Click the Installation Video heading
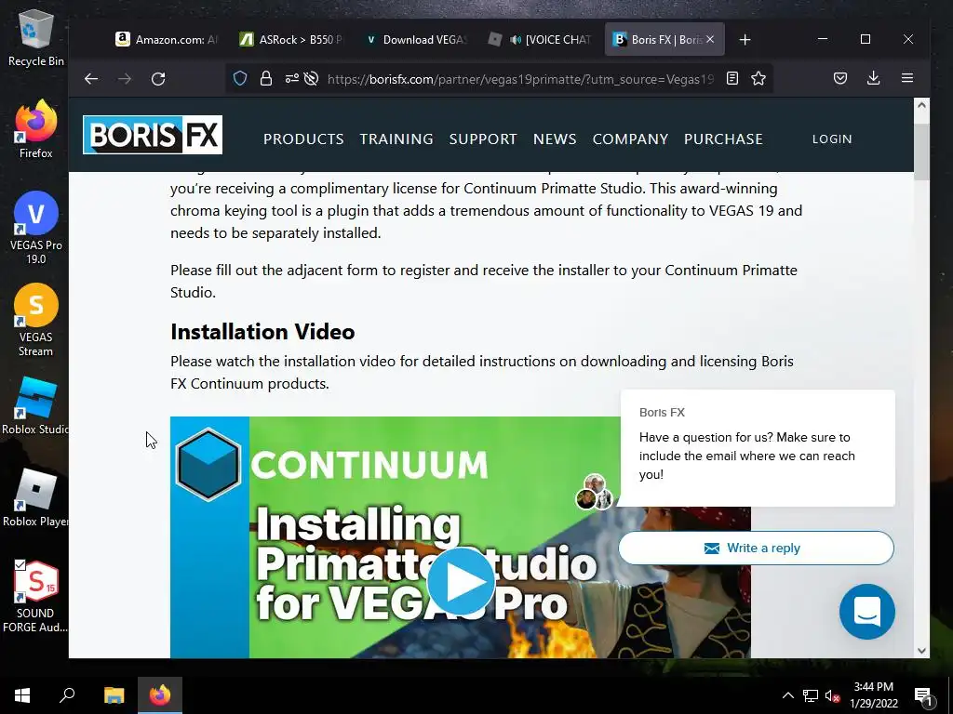The height and width of the screenshot is (714, 953). pyautogui.click(x=262, y=332)
